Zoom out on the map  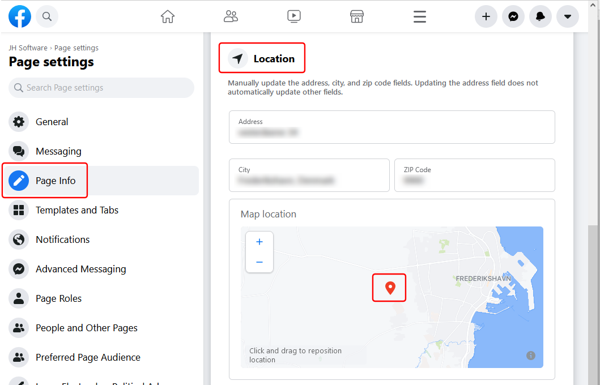pos(259,262)
